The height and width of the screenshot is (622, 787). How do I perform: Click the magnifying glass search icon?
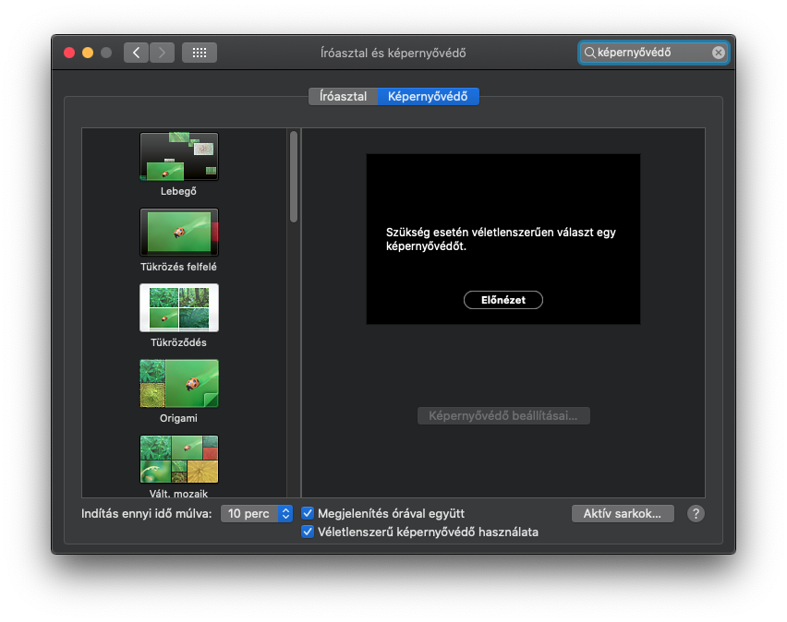tap(589, 53)
